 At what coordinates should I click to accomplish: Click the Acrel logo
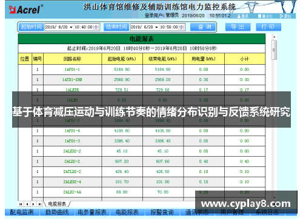(x=26, y=10)
